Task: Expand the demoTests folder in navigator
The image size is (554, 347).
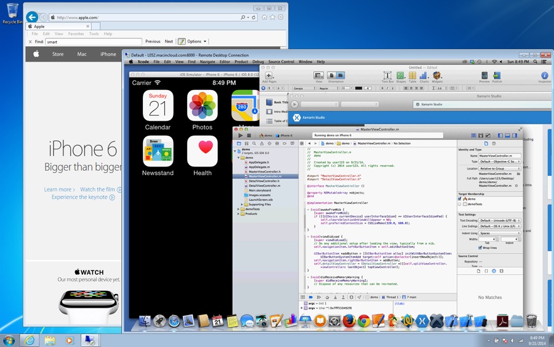Action: [x=239, y=209]
